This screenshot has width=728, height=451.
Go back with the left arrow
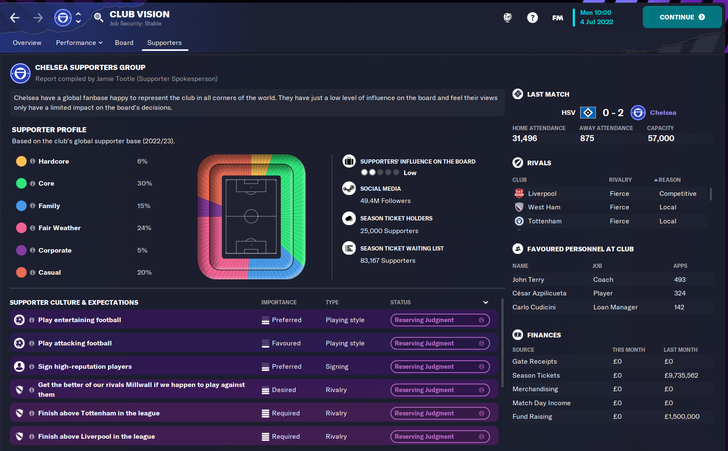pyautogui.click(x=15, y=17)
